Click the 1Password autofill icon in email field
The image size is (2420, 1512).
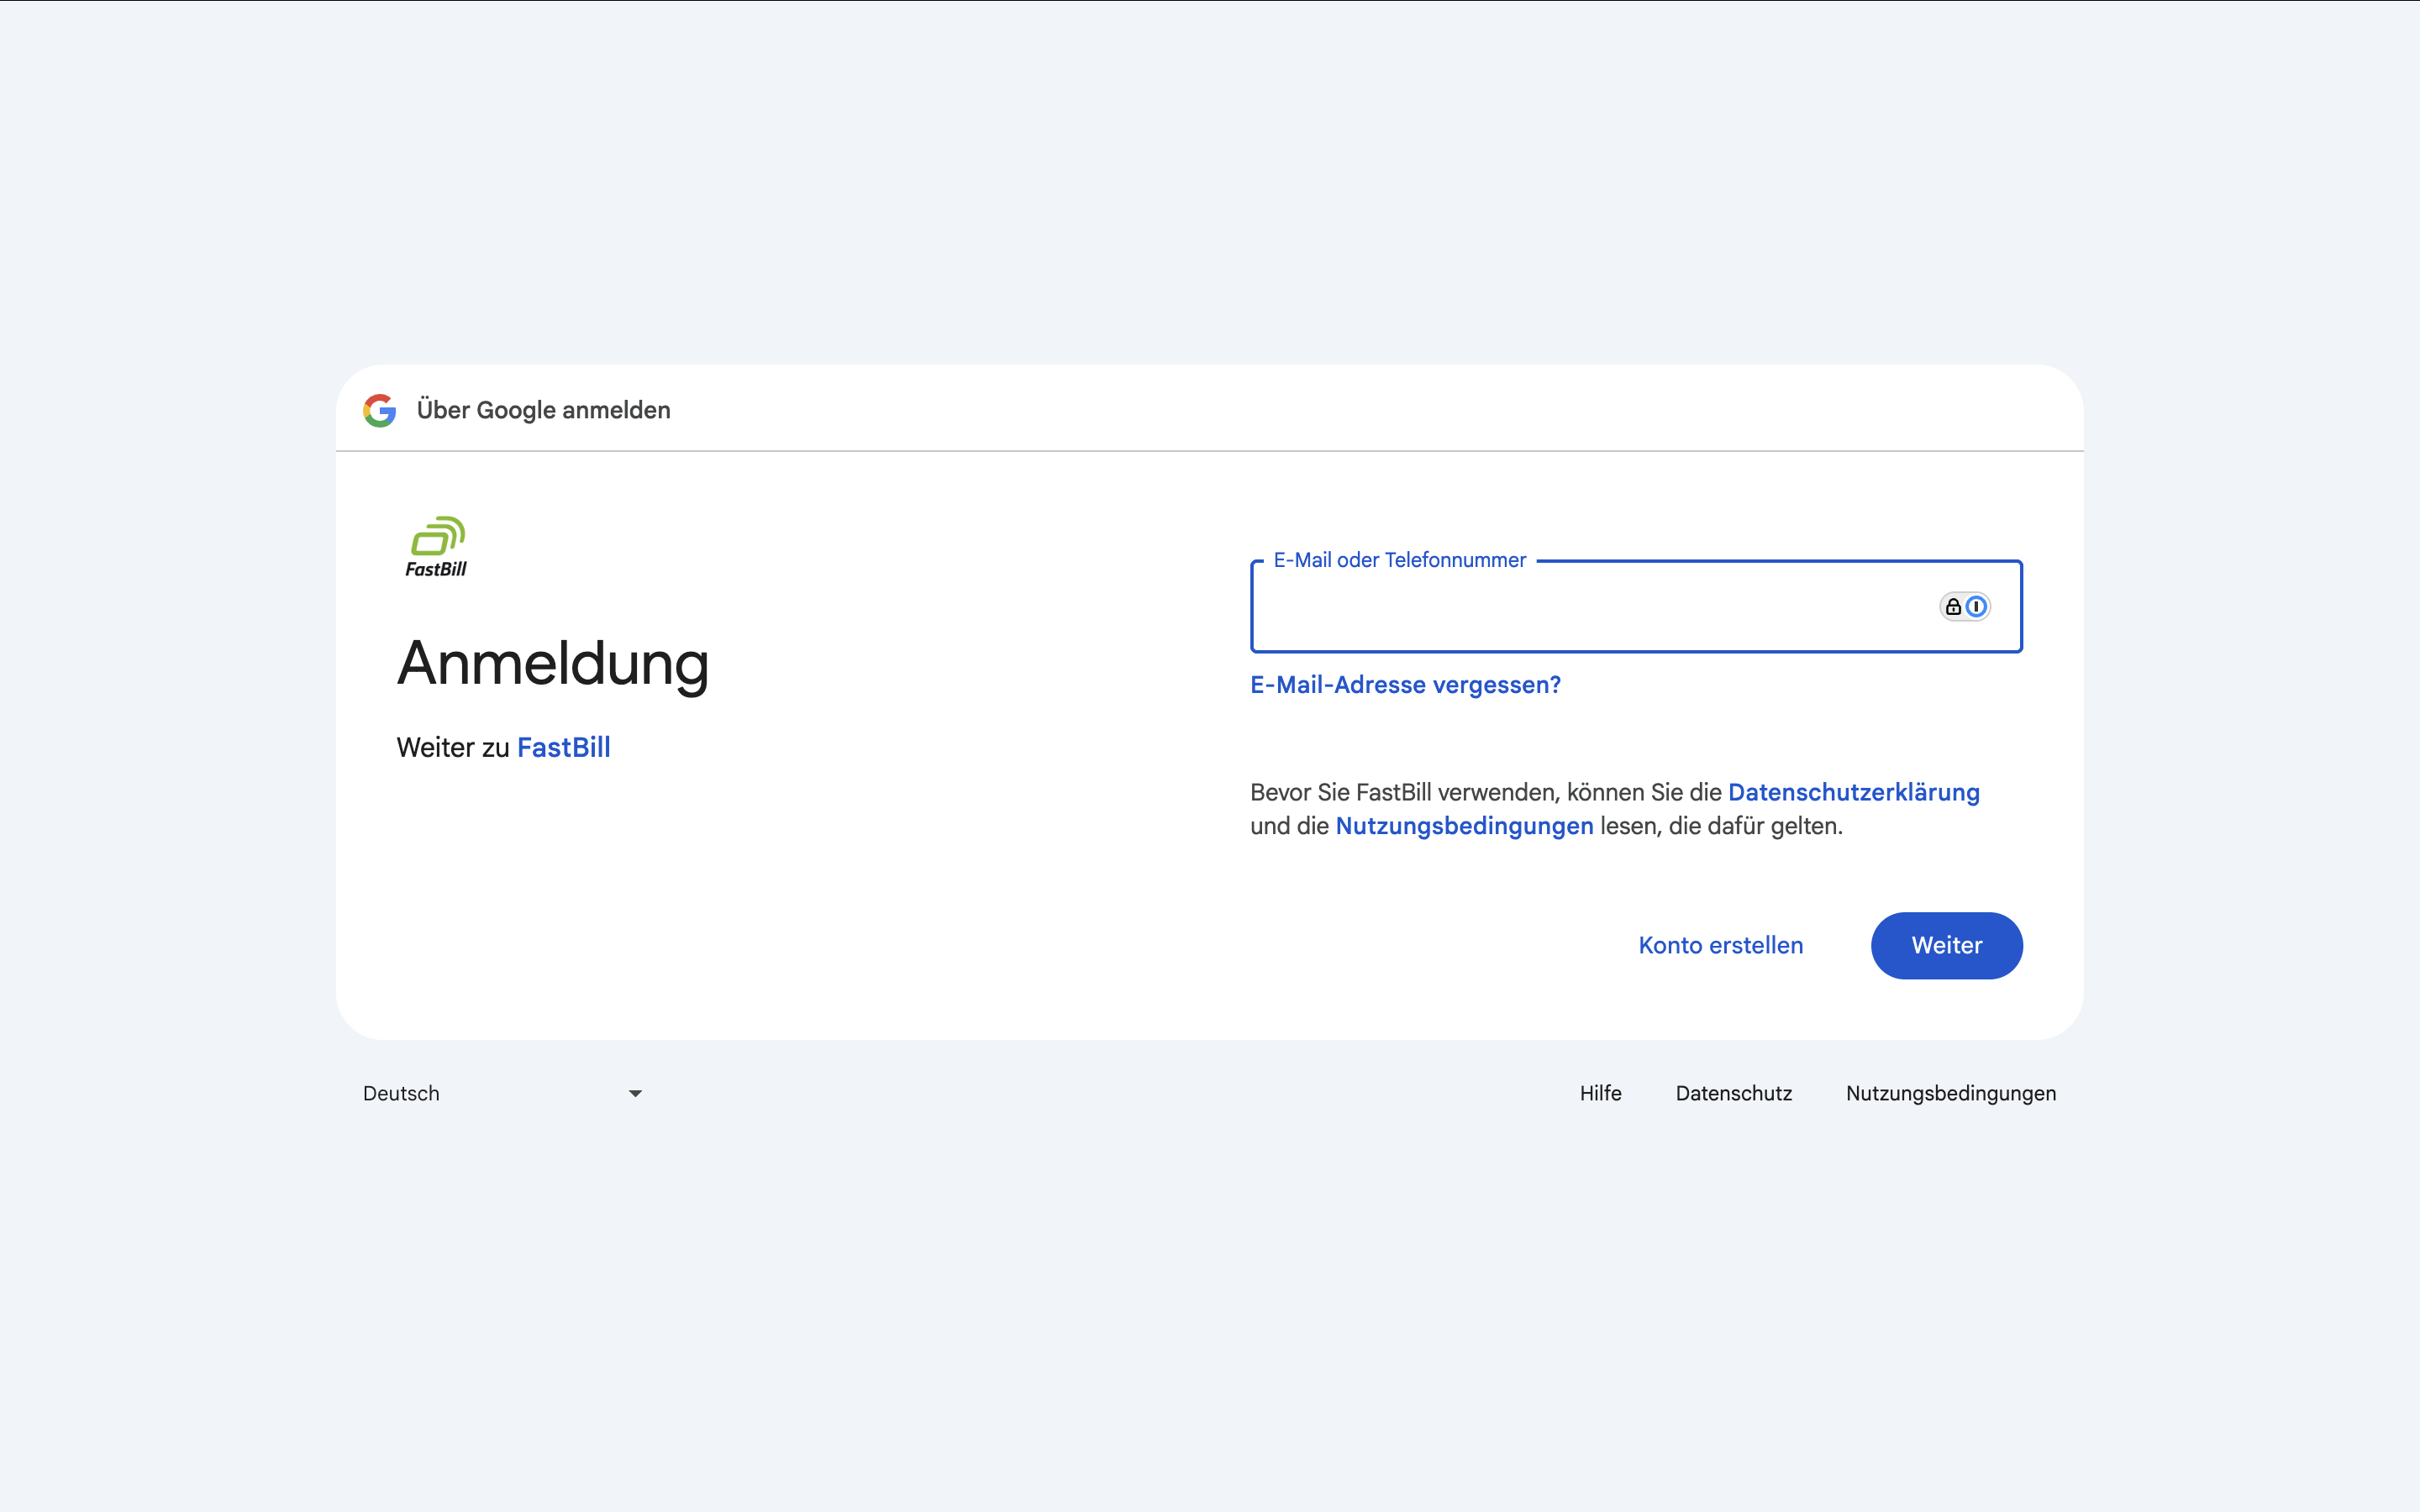pyautogui.click(x=1976, y=606)
